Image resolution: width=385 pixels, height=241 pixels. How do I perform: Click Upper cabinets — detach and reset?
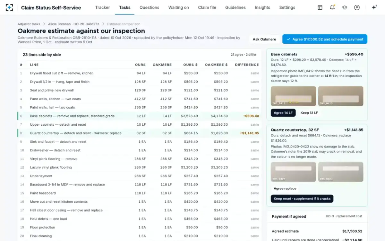pos(58,125)
